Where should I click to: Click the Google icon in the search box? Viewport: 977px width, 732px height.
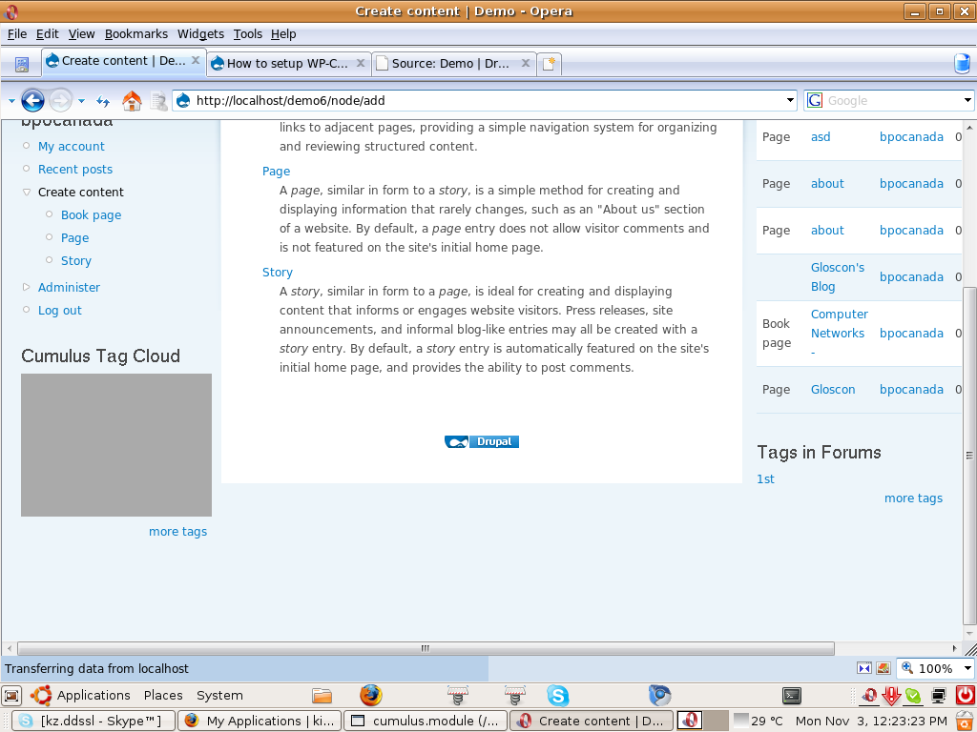[x=814, y=99]
